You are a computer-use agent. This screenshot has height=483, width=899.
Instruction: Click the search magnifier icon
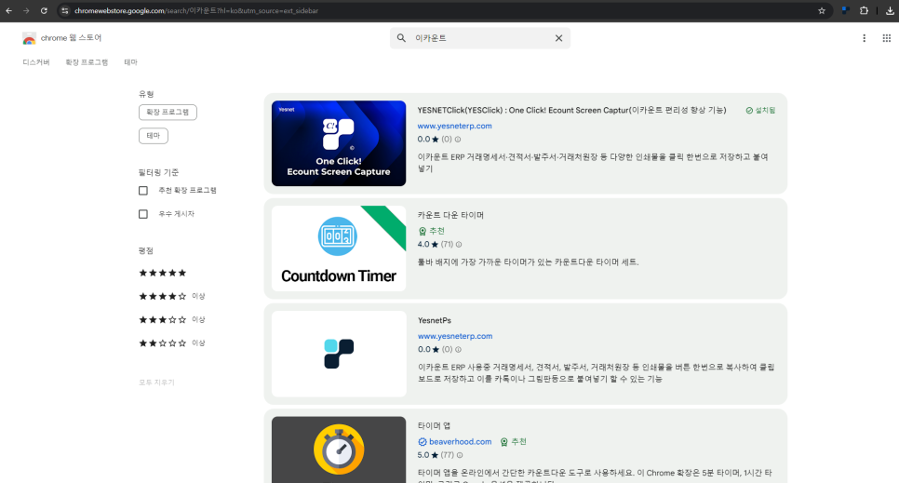pyautogui.click(x=401, y=38)
